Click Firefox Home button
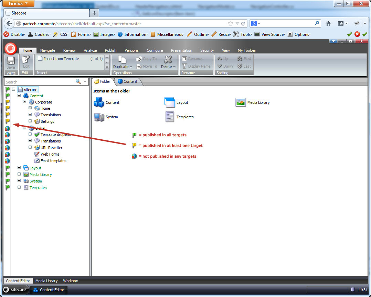 pyautogui.click(x=328, y=23)
